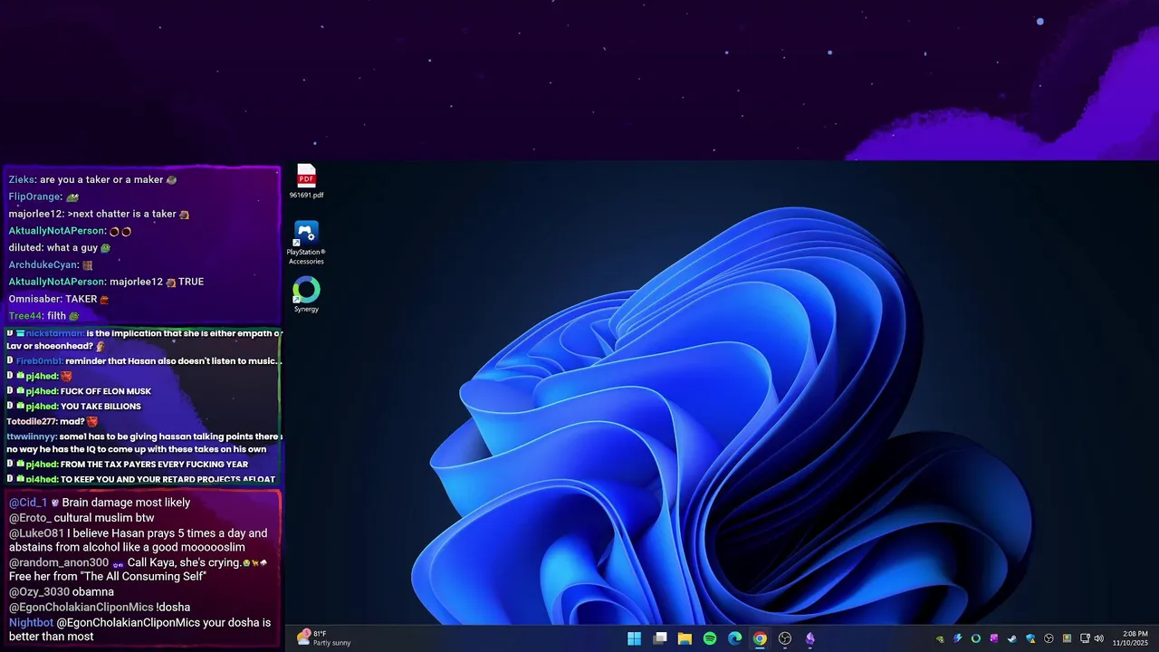
Task: Open the Synergy desktop shortcut
Action: pos(306,295)
